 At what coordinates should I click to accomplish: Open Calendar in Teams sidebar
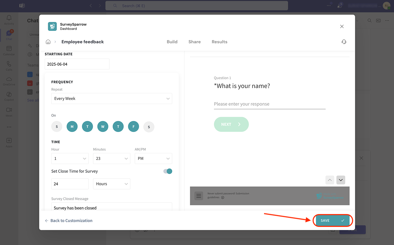pyautogui.click(x=9, y=50)
